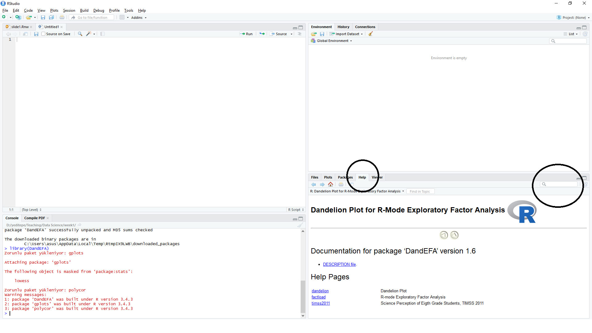Open the DESCRIPTION file link
The height and width of the screenshot is (333, 592).
(339, 264)
